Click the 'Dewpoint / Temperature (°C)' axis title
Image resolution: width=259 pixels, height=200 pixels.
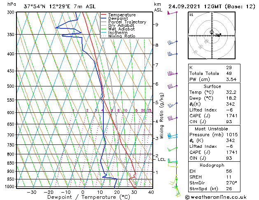[89, 197]
